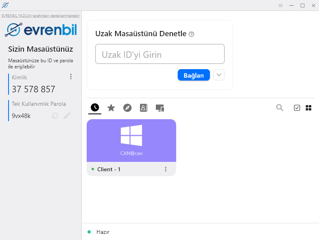Click the help icon next to Uzak Masaüstünü Denetle
319x240 pixels.
(192, 34)
